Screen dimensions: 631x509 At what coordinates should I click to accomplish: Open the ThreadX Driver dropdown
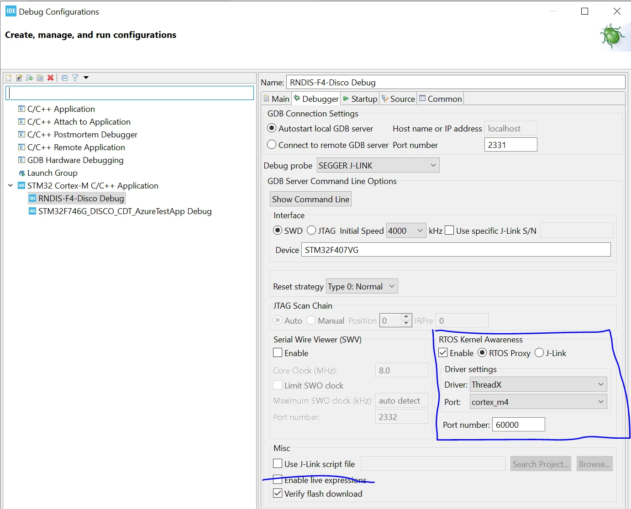(538, 385)
